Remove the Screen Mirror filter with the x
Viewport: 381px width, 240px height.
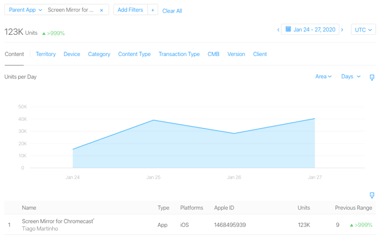click(102, 10)
